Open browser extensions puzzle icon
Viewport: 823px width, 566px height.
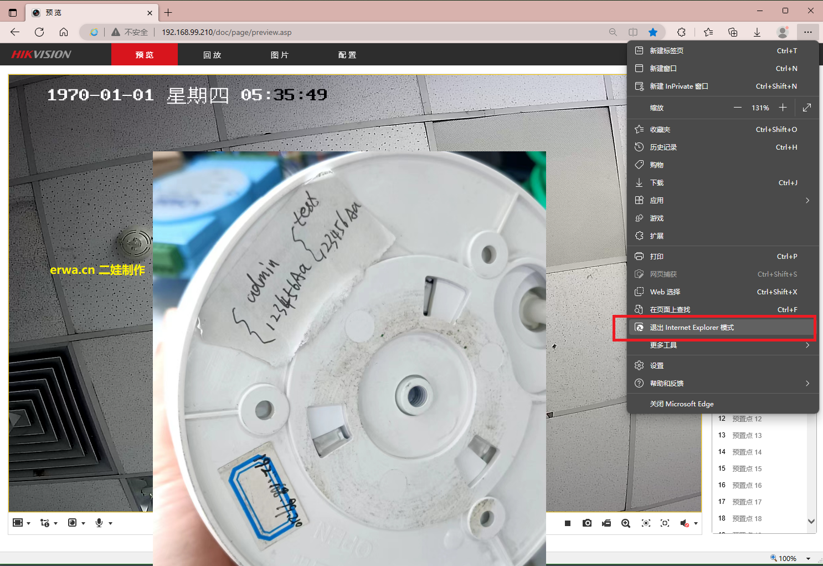point(682,32)
